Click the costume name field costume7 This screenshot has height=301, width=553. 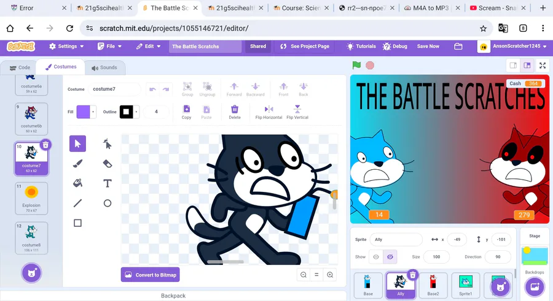click(x=114, y=89)
